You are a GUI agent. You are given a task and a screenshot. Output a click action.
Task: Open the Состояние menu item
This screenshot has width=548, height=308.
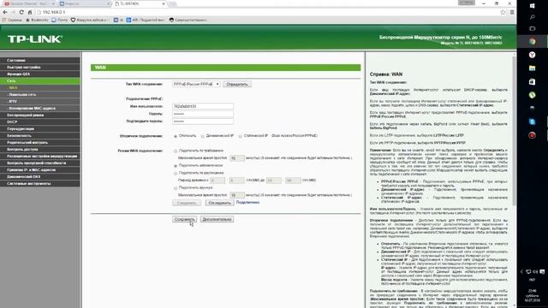40,61
